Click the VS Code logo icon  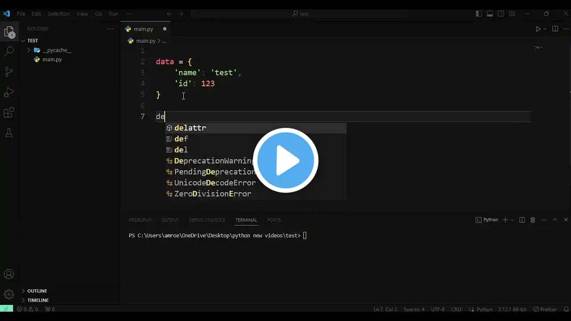[6, 14]
